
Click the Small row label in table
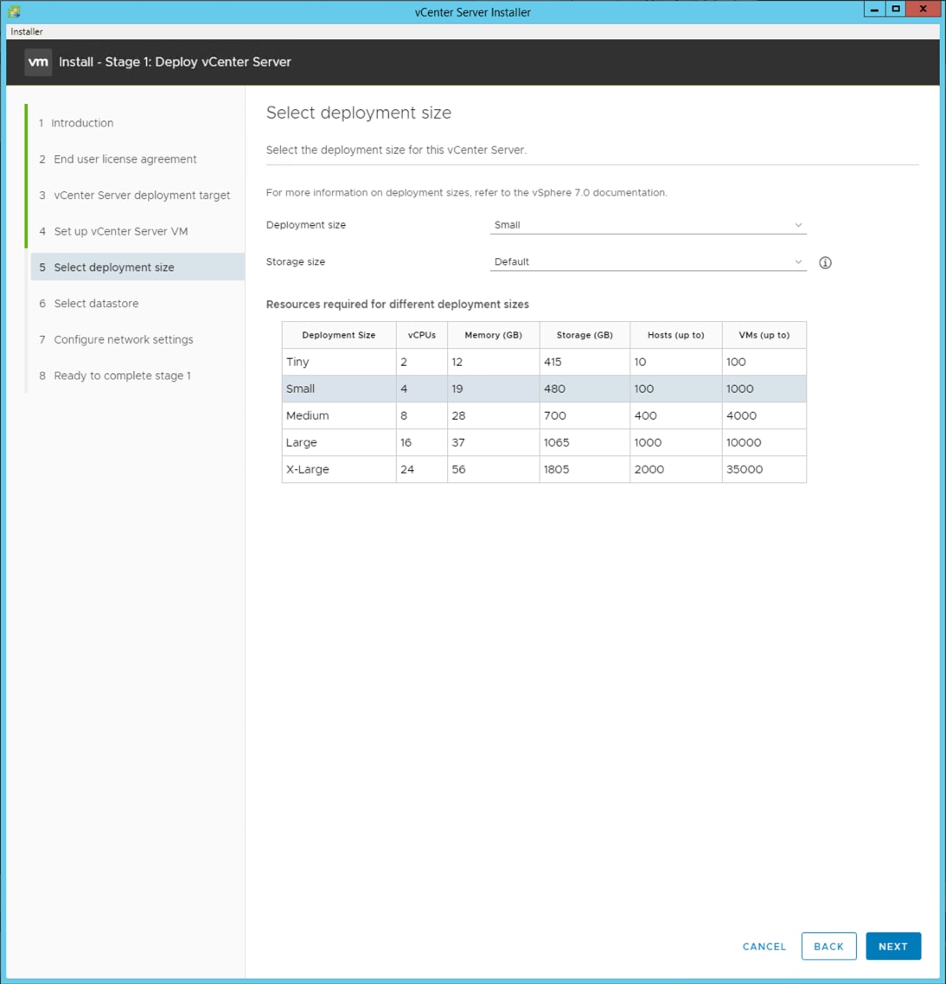(x=300, y=389)
